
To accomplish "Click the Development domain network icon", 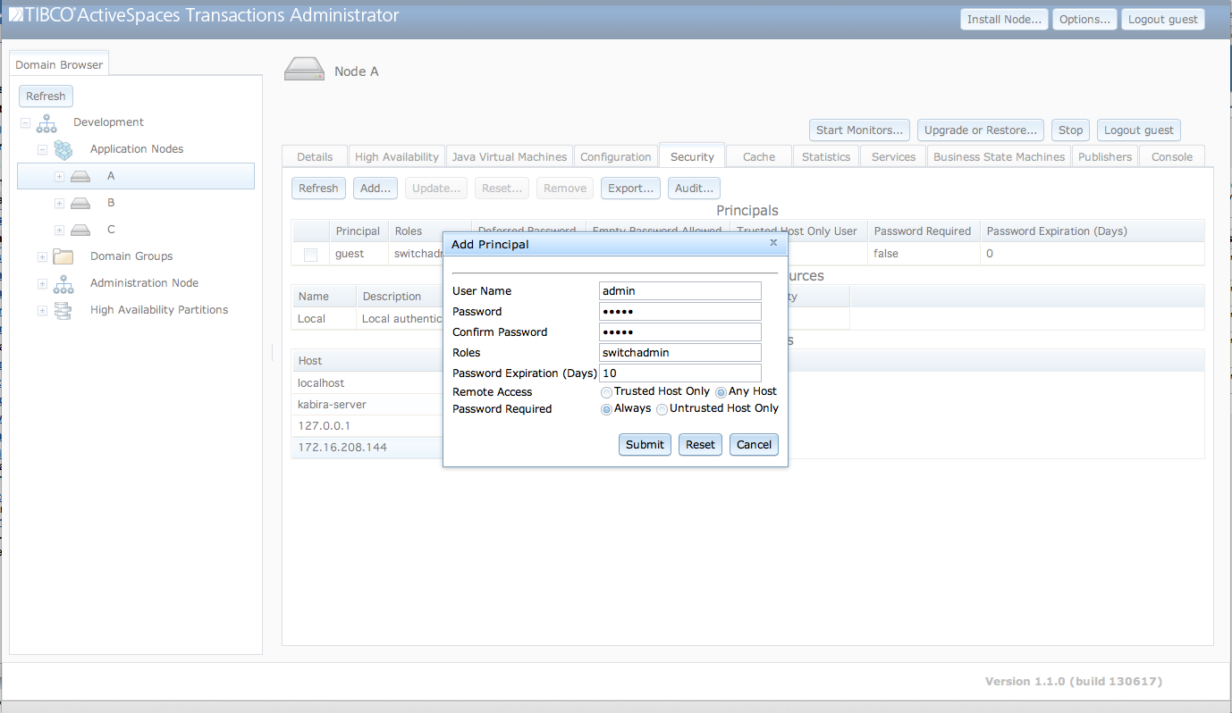I will click(x=46, y=122).
